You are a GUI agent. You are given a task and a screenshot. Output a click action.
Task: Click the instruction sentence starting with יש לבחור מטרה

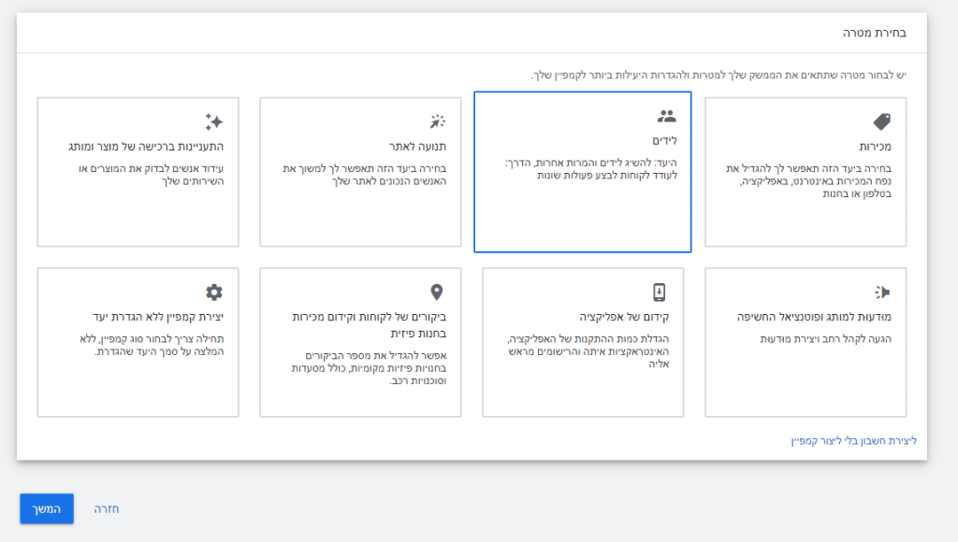tap(719, 75)
